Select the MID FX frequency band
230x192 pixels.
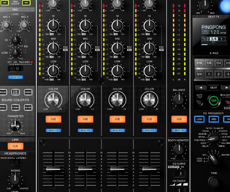(x=212, y=119)
